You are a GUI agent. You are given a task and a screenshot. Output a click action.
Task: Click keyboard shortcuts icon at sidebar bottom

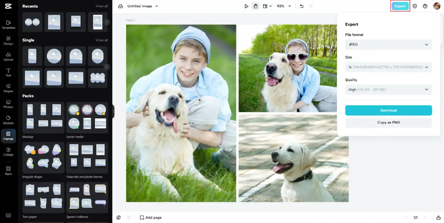pos(8,215)
